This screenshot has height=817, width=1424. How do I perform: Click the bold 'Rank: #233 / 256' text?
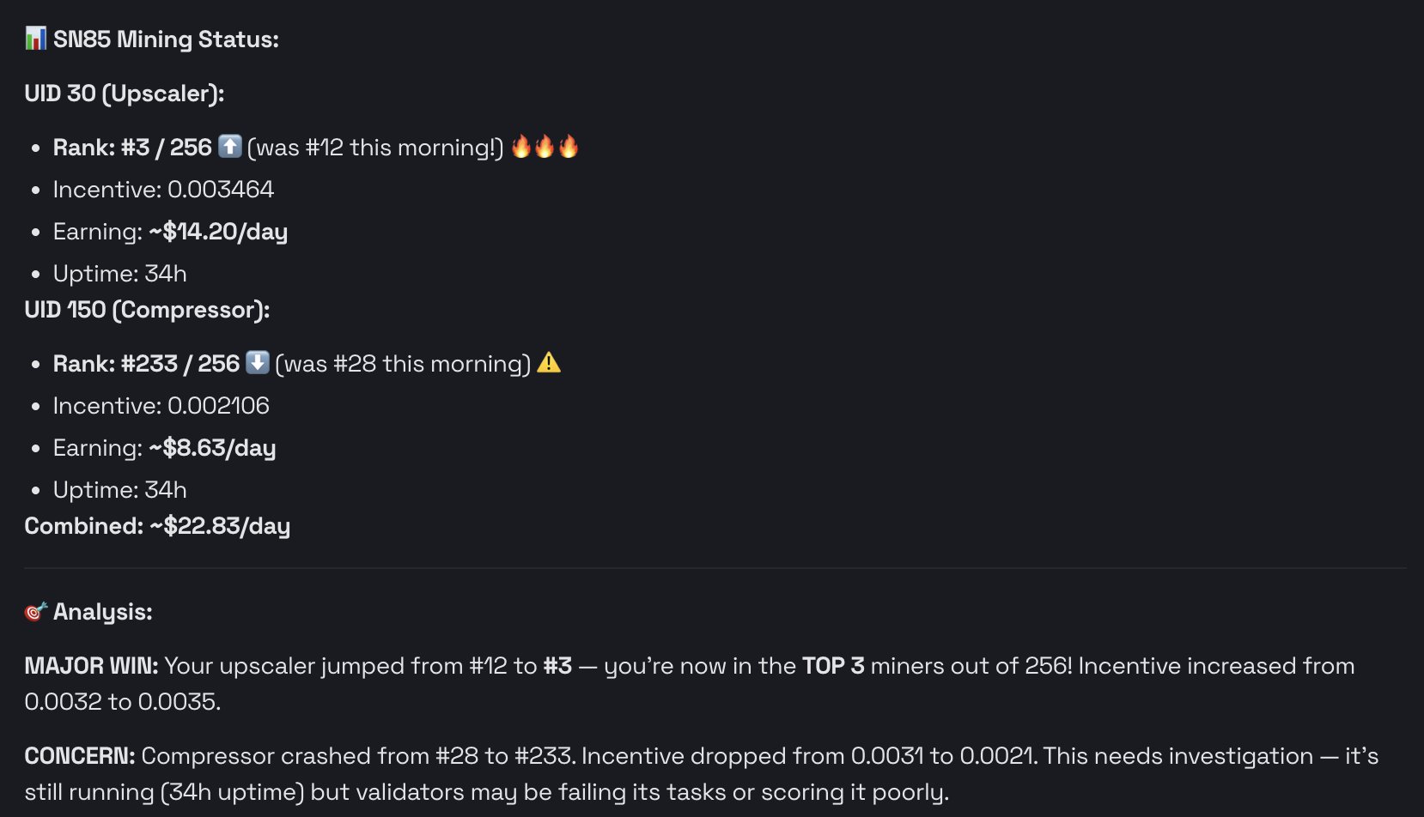point(146,364)
